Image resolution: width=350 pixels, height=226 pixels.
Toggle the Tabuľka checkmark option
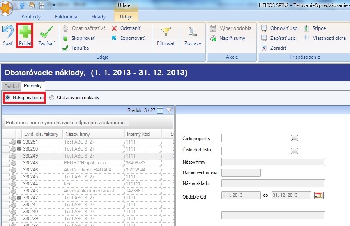65,48
